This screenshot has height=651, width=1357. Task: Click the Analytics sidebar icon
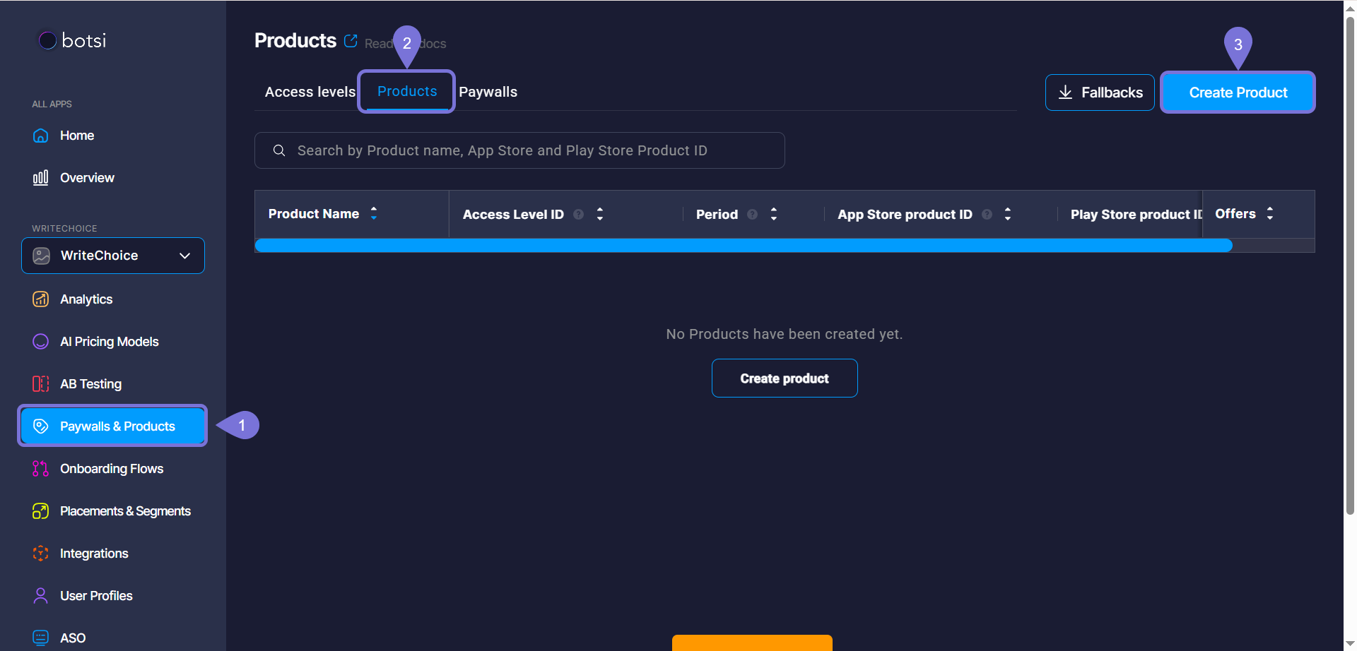41,299
